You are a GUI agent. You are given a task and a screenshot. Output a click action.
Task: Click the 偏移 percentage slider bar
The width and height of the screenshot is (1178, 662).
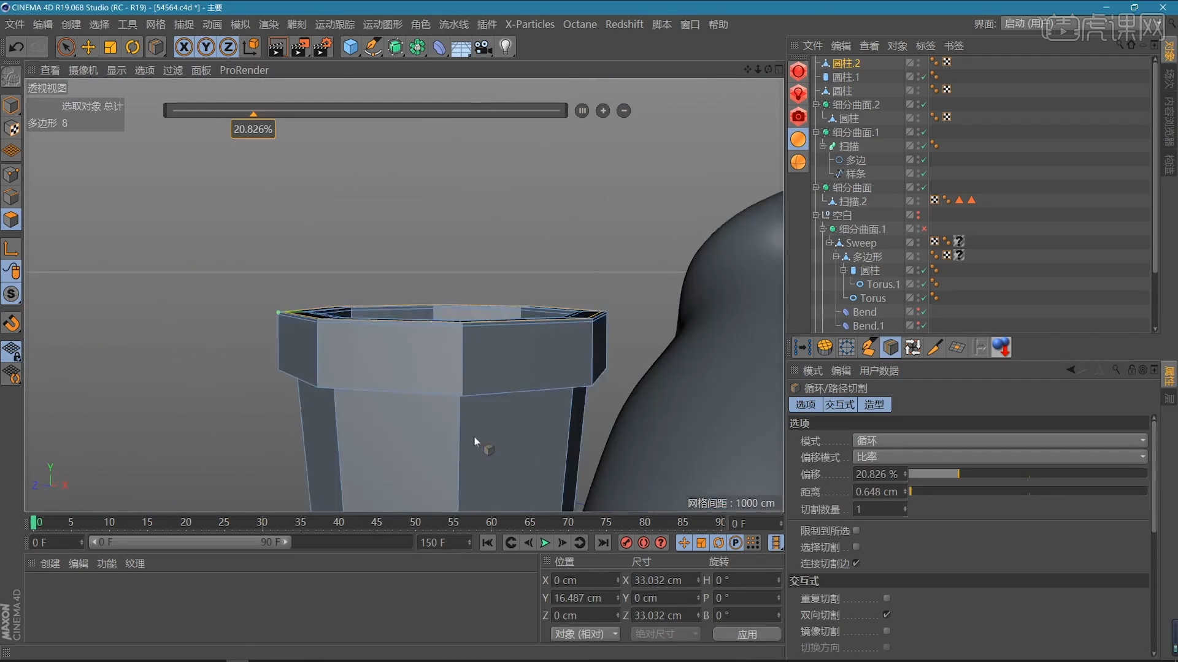pos(1028,474)
